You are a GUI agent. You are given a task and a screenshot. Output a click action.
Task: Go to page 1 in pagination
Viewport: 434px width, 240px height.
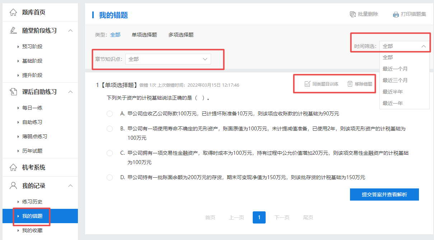[259, 217]
